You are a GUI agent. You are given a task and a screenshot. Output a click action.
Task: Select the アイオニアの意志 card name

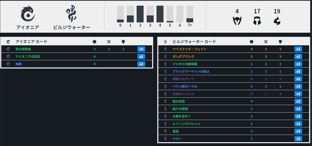(x=28, y=57)
